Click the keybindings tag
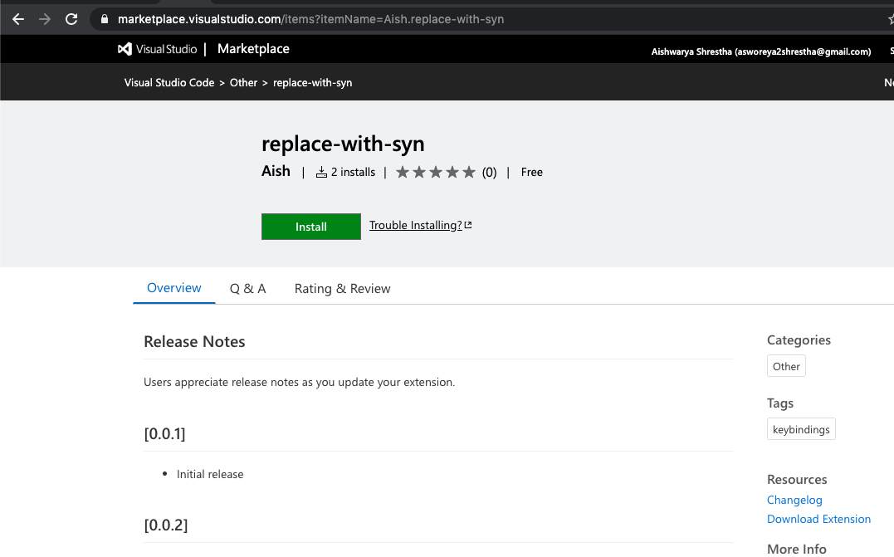The image size is (894, 557). coord(801,429)
